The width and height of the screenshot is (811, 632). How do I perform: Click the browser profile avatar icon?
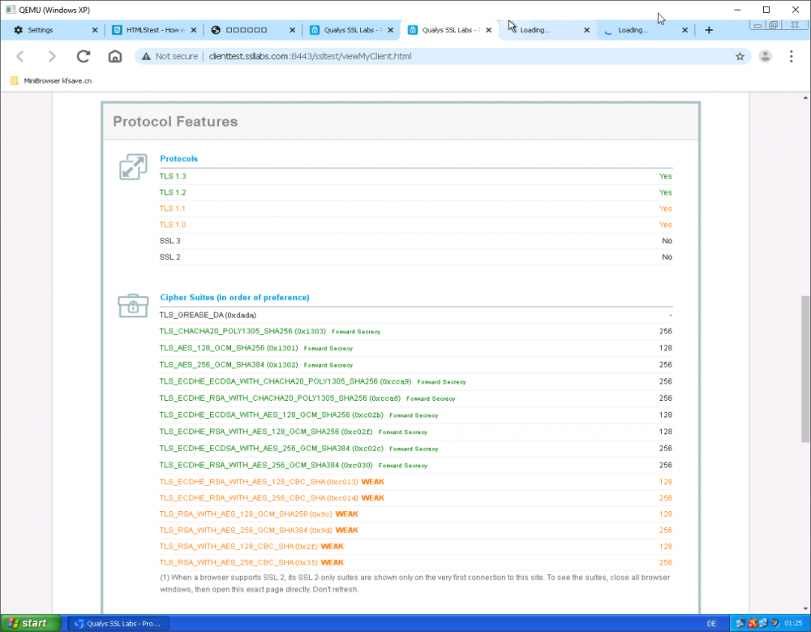pos(766,57)
